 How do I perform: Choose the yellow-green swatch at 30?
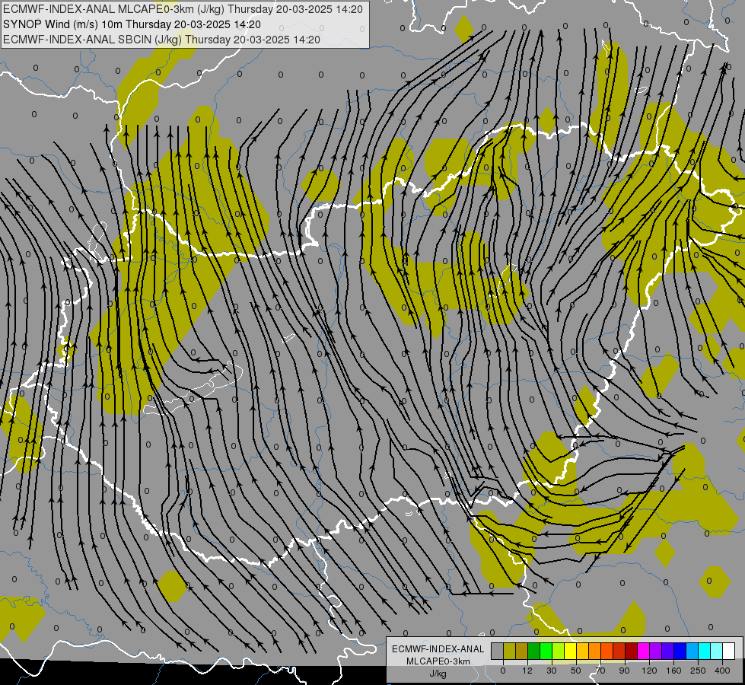tap(559, 651)
